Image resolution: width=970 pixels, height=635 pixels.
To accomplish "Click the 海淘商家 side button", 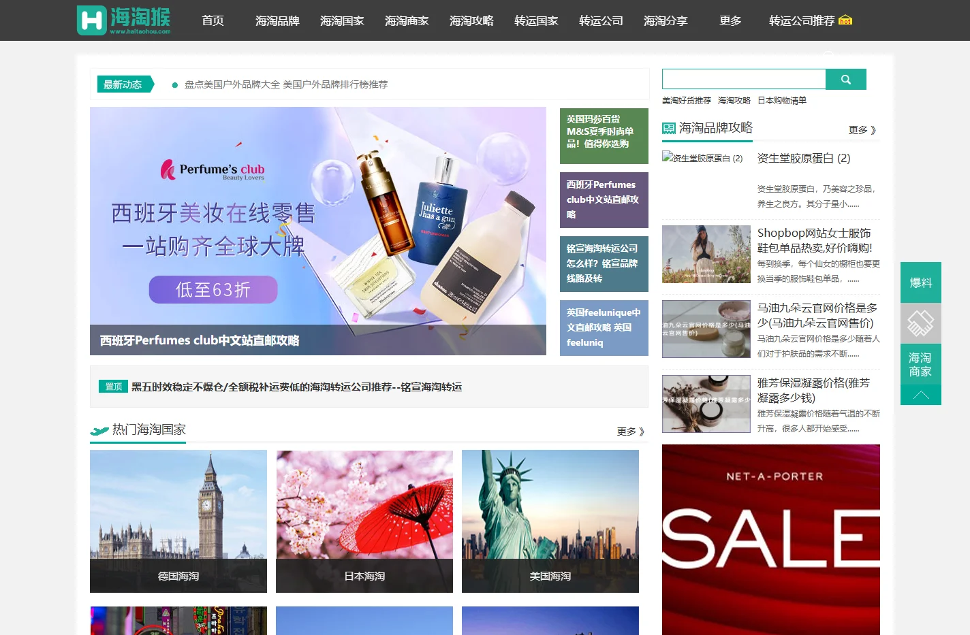I will click(921, 364).
